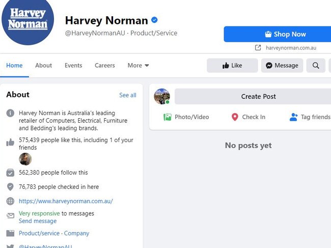Image resolution: width=331 pixels, height=248 pixels.
Task: Click the blue verified badge icon
Action: 154,20
